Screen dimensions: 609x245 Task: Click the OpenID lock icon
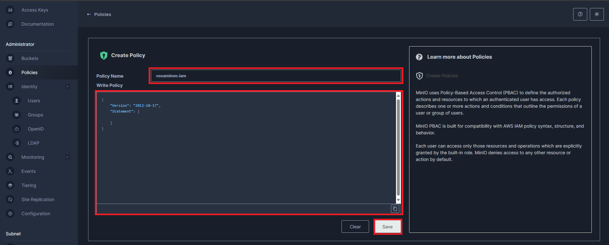click(17, 129)
